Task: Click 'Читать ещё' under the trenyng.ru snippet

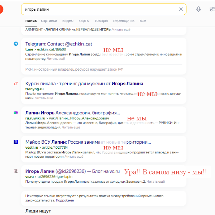Action: pyautogui.click(x=44, y=98)
